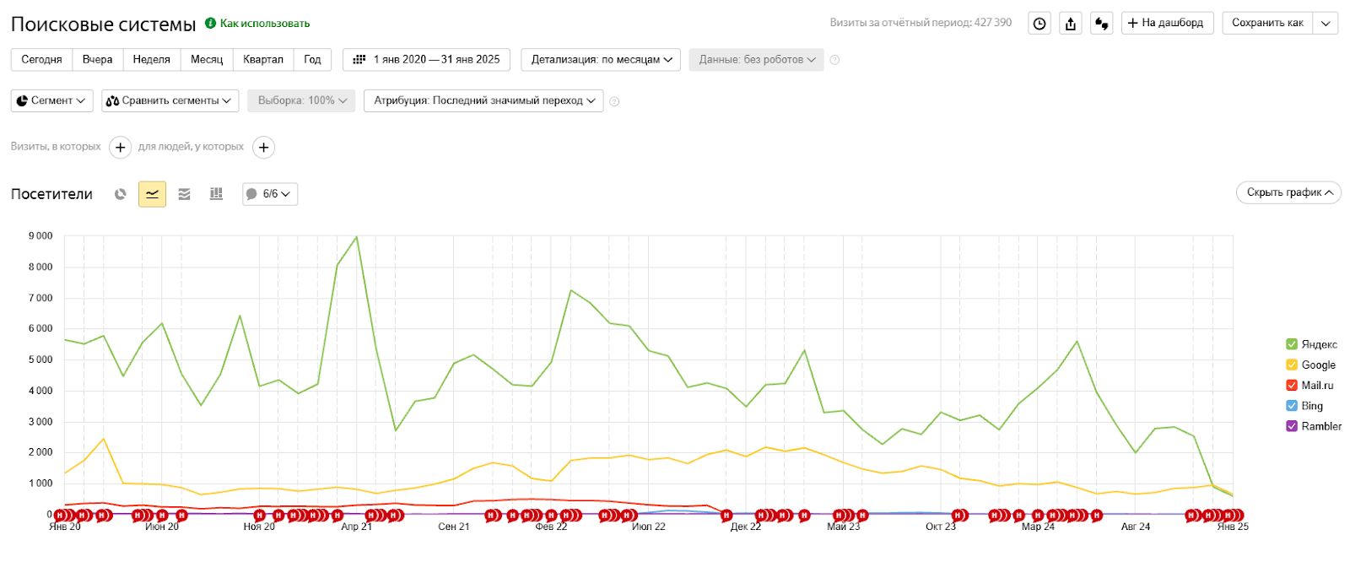Click the quotes annotation icon
1350x562 pixels.
click(x=1102, y=24)
